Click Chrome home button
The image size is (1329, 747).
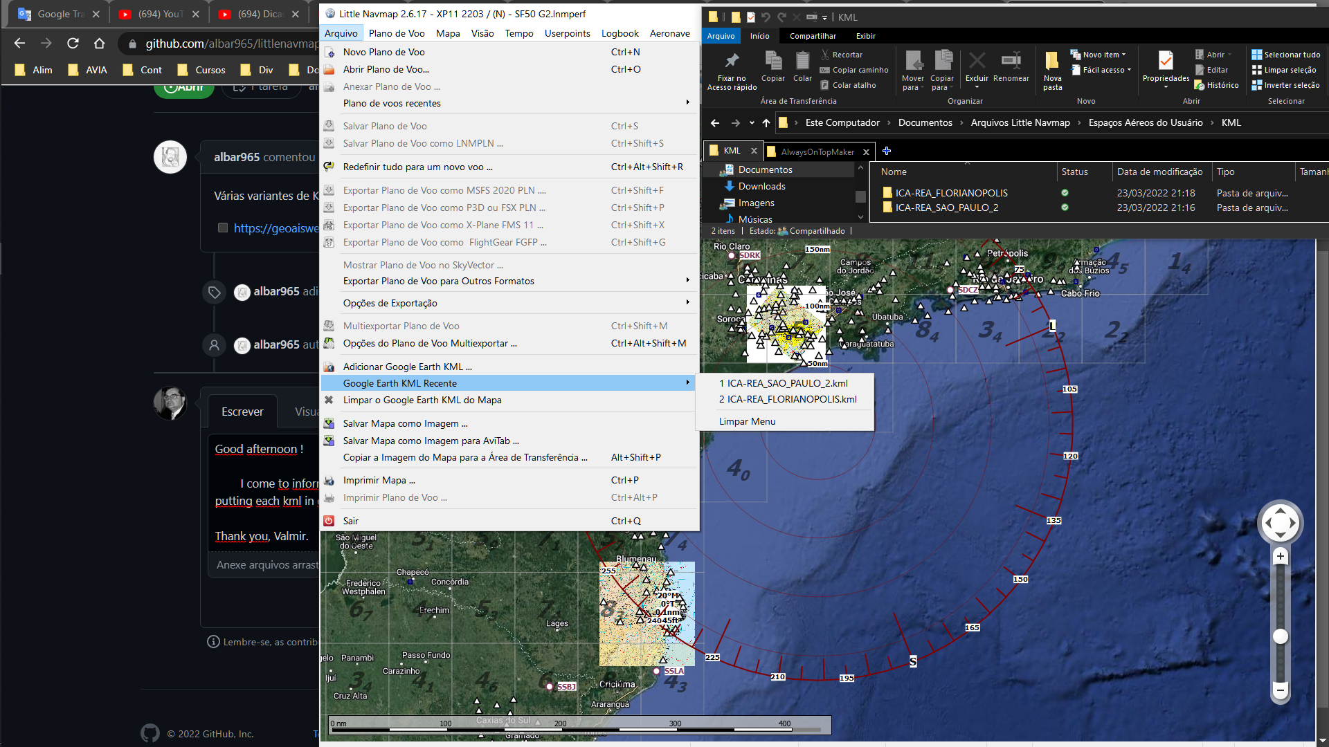click(x=100, y=44)
